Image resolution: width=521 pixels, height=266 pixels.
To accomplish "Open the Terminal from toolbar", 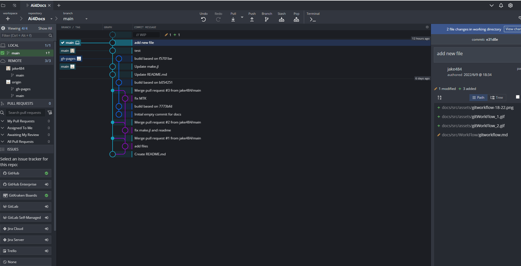I will (x=313, y=19).
